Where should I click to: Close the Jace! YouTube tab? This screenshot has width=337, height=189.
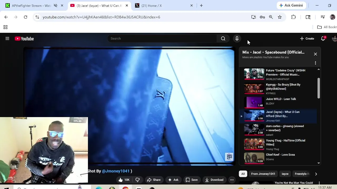[127, 6]
